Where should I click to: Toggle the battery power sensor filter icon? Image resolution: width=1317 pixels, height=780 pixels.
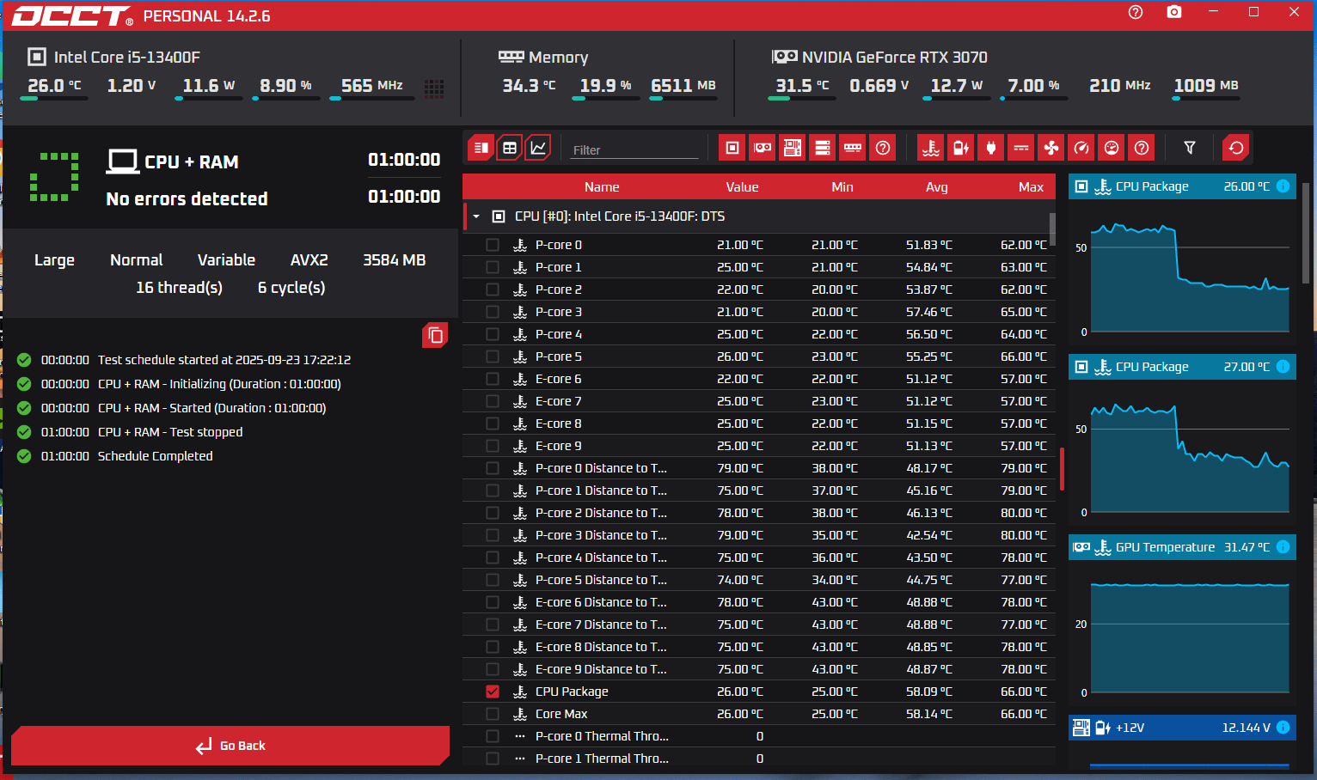961,148
